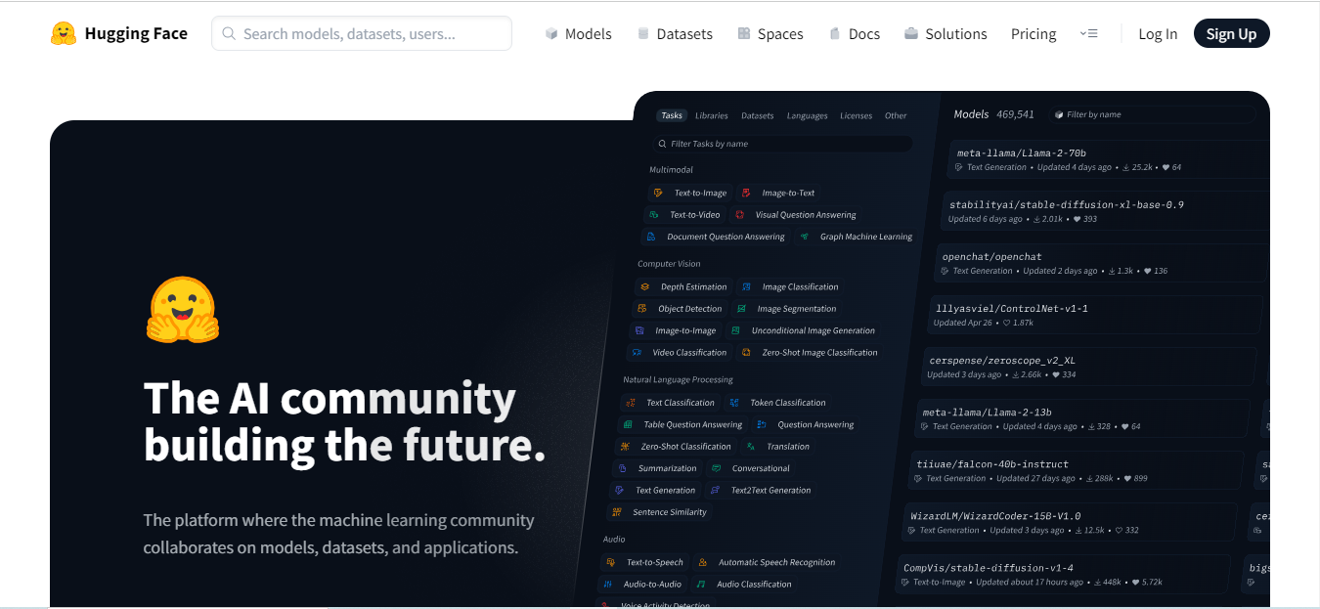
Task: Open the Pricing page from navigation
Action: (1034, 33)
